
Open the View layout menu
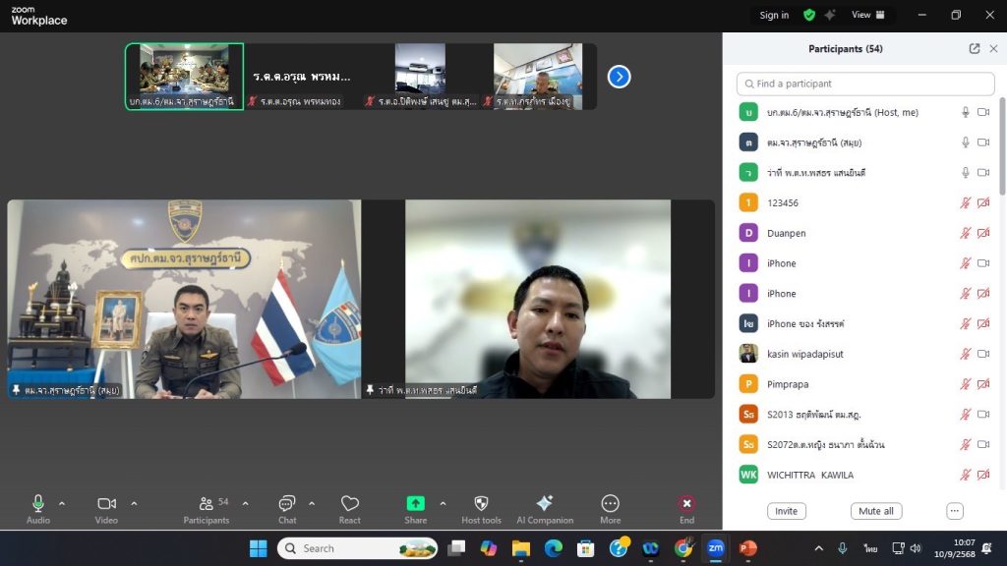pyautogui.click(x=867, y=15)
